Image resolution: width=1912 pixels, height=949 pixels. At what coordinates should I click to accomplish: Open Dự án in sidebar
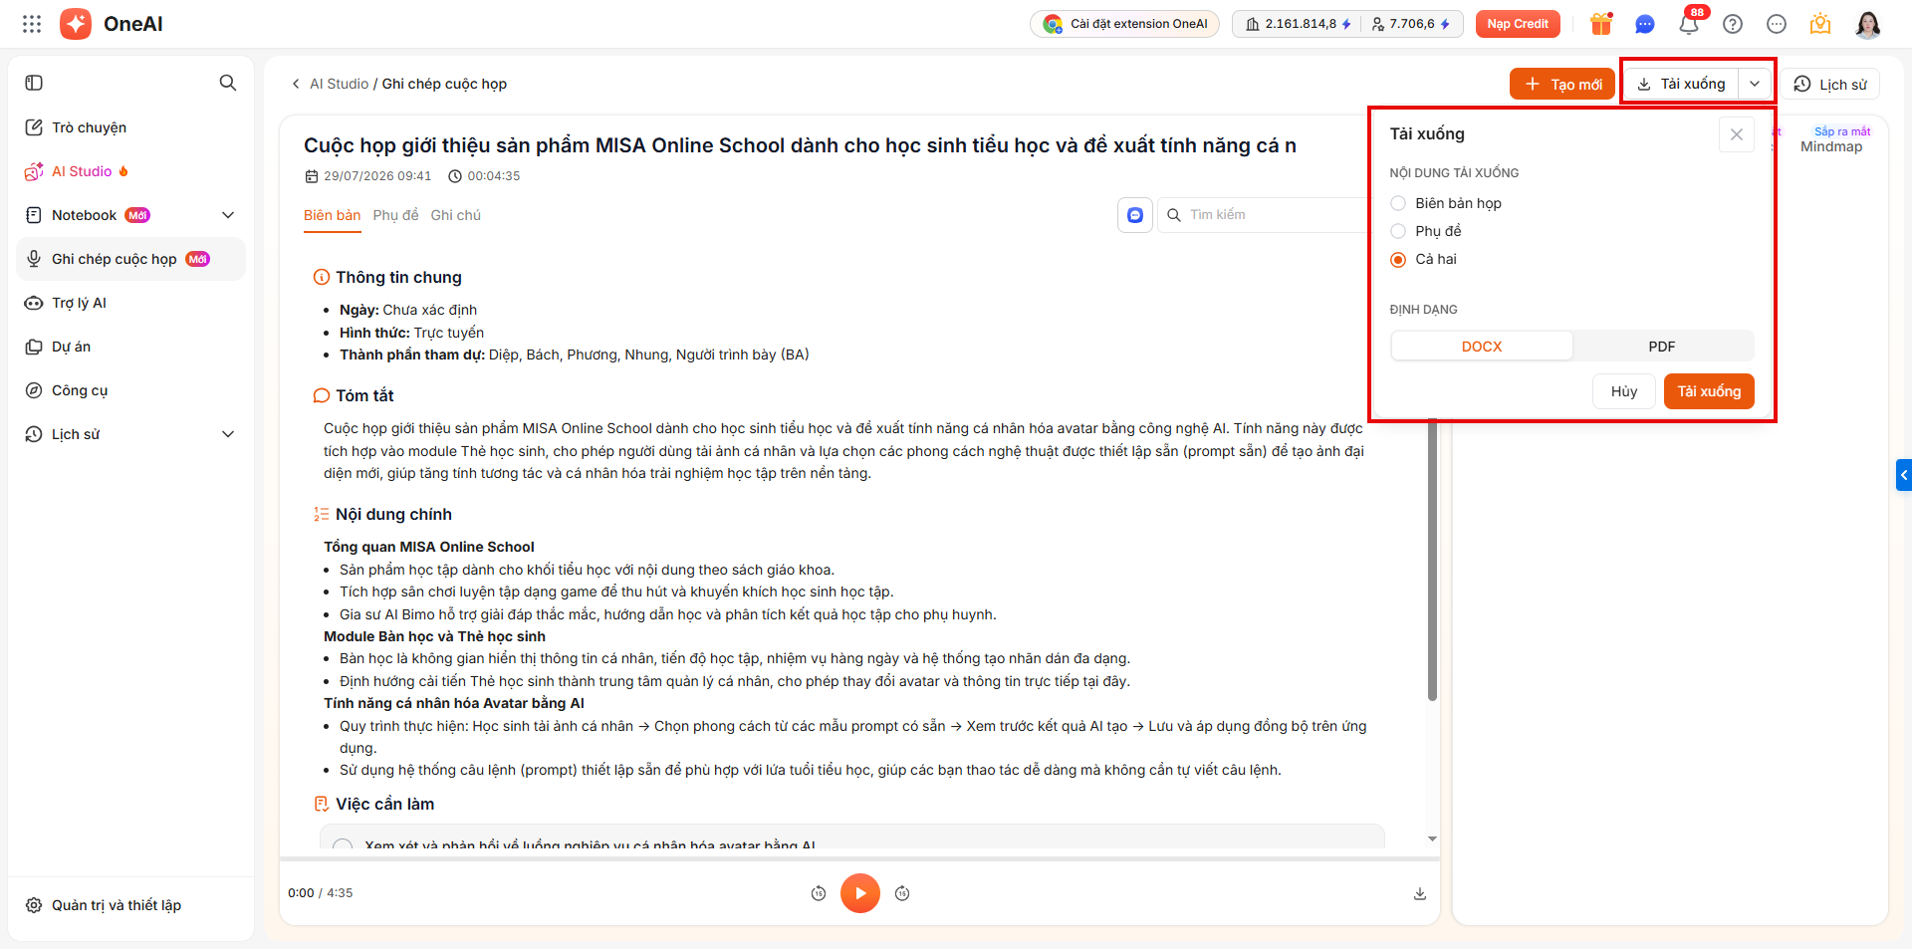(x=131, y=347)
